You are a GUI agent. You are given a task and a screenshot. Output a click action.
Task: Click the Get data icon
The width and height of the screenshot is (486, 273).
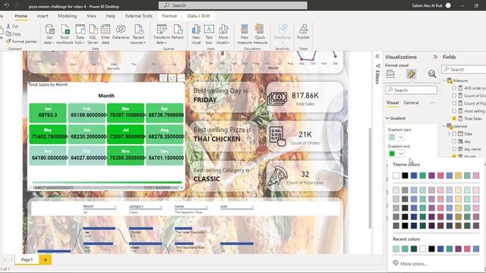(x=49, y=30)
